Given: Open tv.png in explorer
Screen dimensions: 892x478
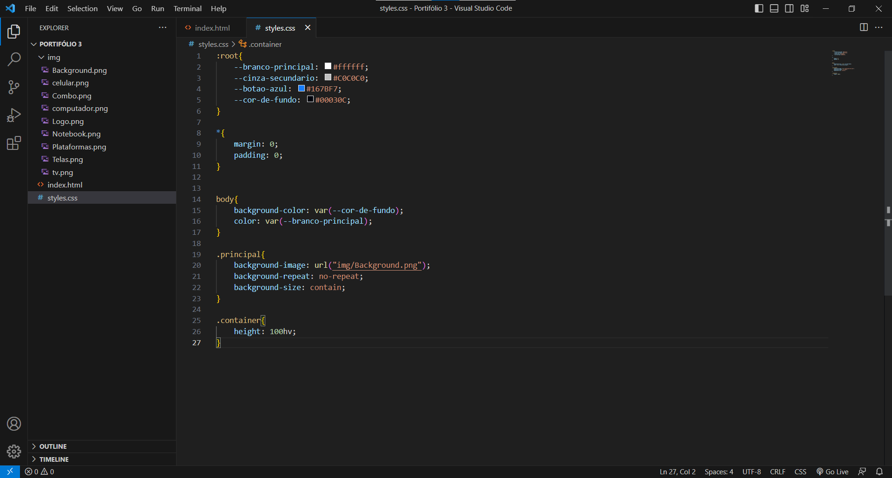Looking at the screenshot, I should tap(102, 172).
